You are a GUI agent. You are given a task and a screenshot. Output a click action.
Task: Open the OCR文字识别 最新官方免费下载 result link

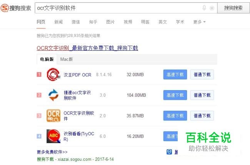(87, 48)
